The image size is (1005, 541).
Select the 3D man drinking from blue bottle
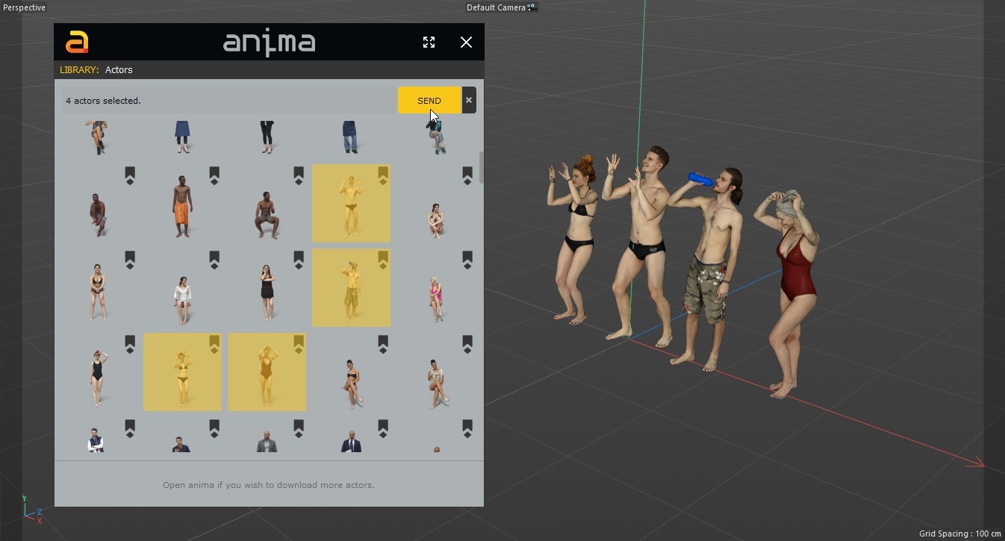(709, 269)
